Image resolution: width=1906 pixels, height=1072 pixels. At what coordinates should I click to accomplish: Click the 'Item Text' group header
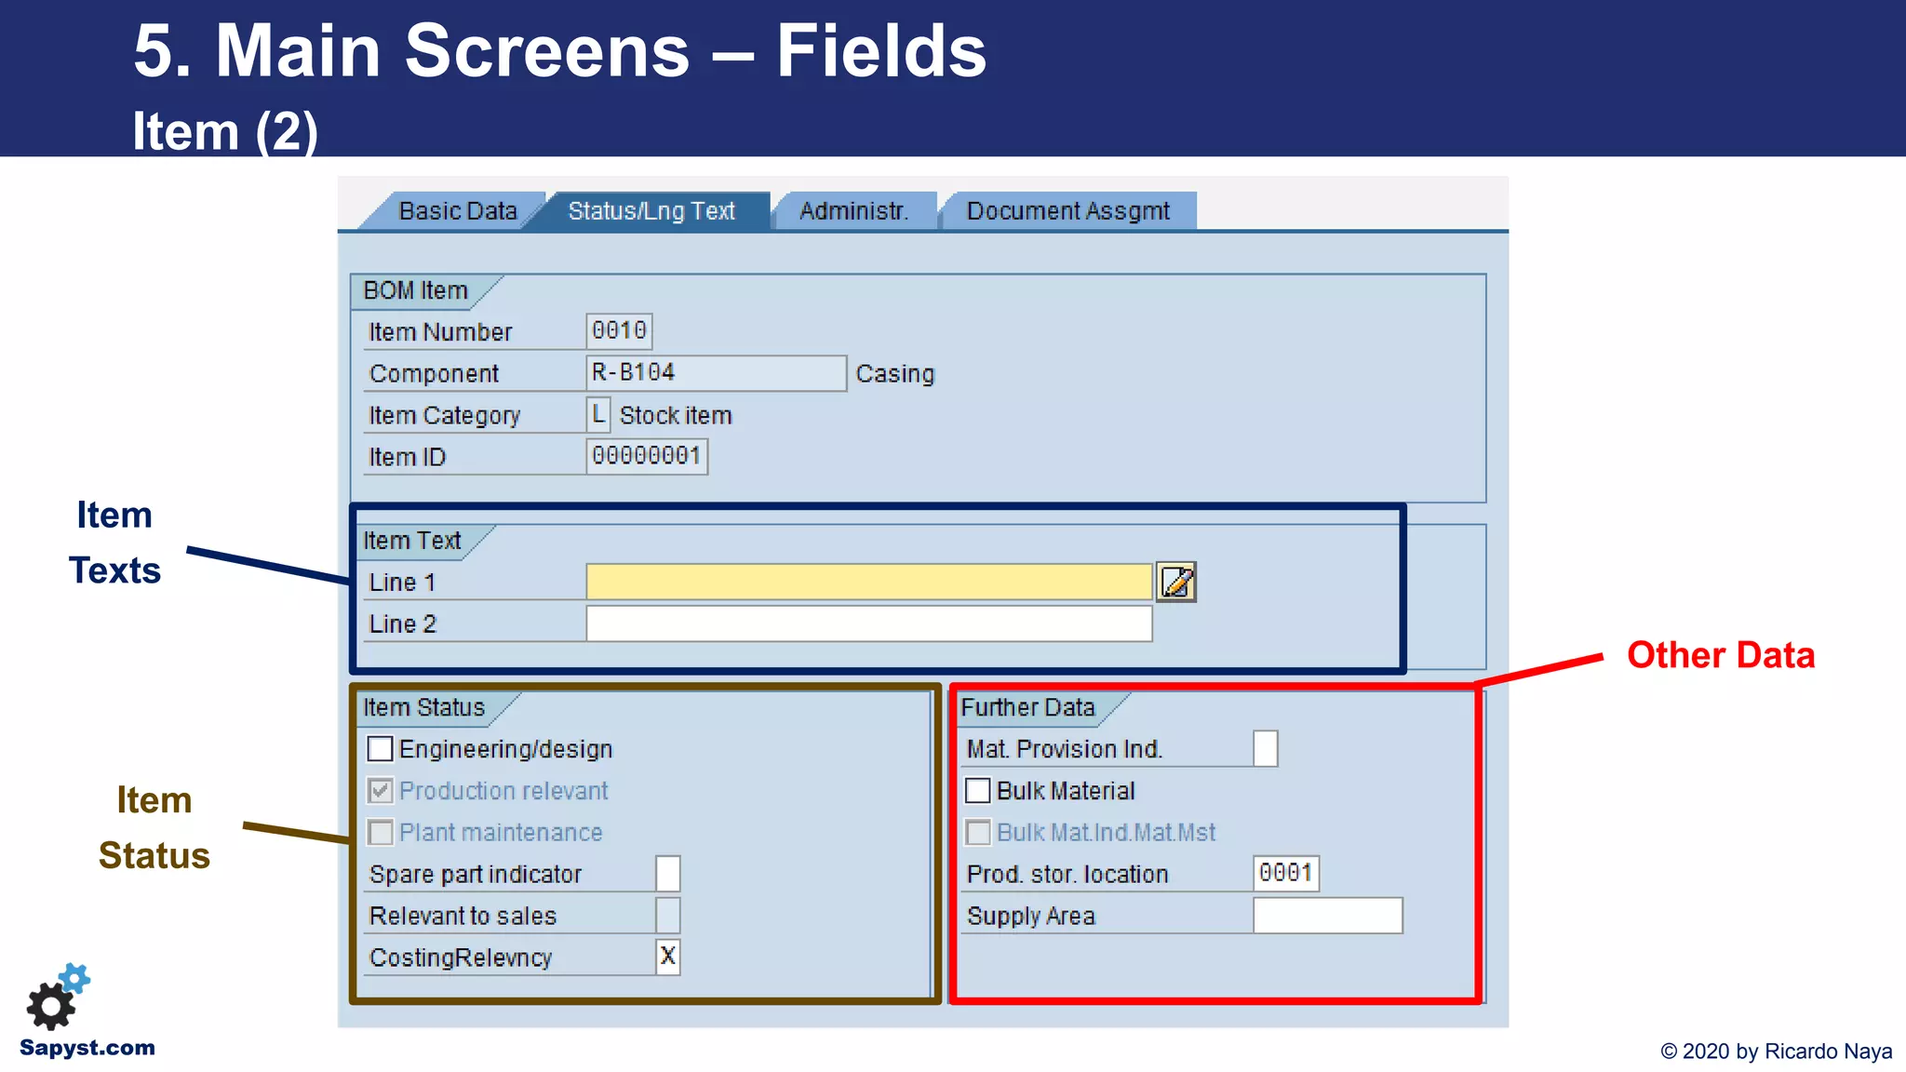[x=411, y=541]
